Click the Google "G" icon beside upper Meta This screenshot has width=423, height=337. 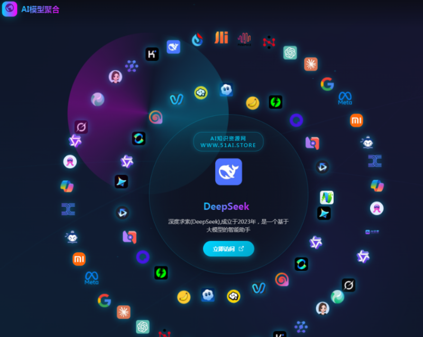327,84
